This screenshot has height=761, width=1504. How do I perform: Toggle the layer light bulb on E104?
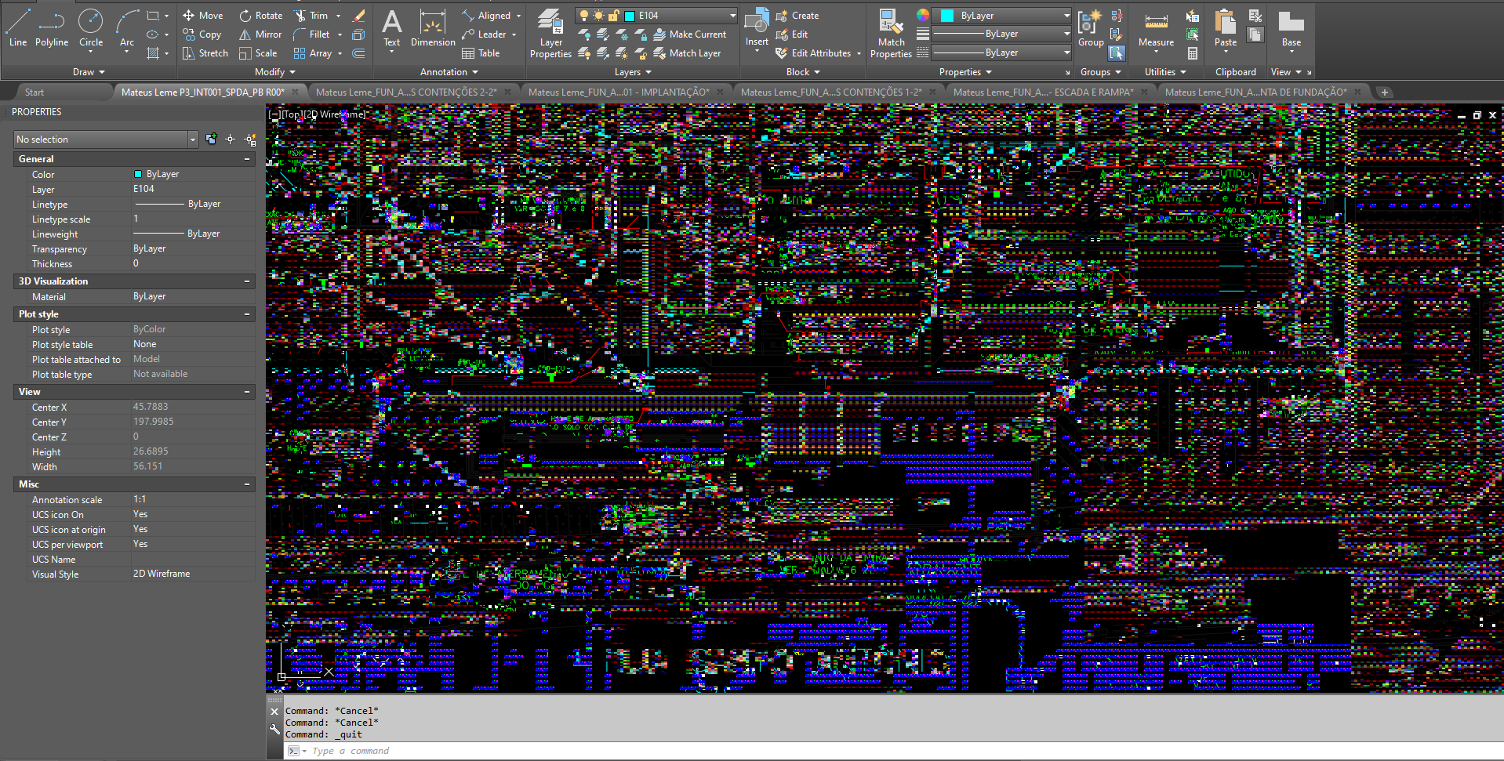tap(584, 15)
